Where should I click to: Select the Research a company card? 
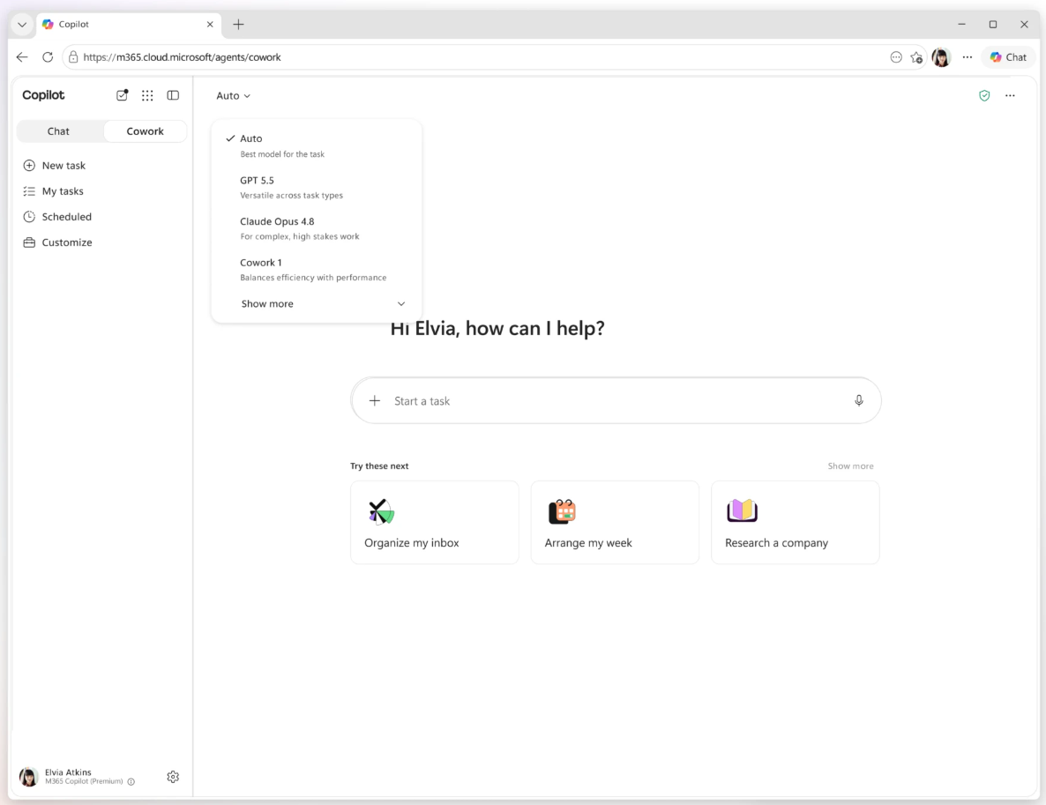tap(796, 522)
